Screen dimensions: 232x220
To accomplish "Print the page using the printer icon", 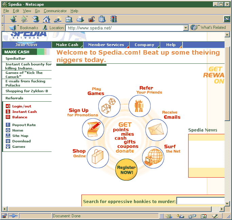I will click(80, 19).
